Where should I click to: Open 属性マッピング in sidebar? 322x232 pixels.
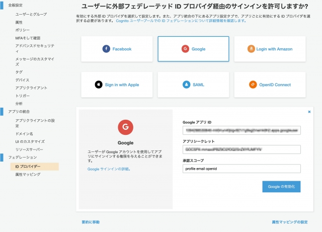coord(28,175)
